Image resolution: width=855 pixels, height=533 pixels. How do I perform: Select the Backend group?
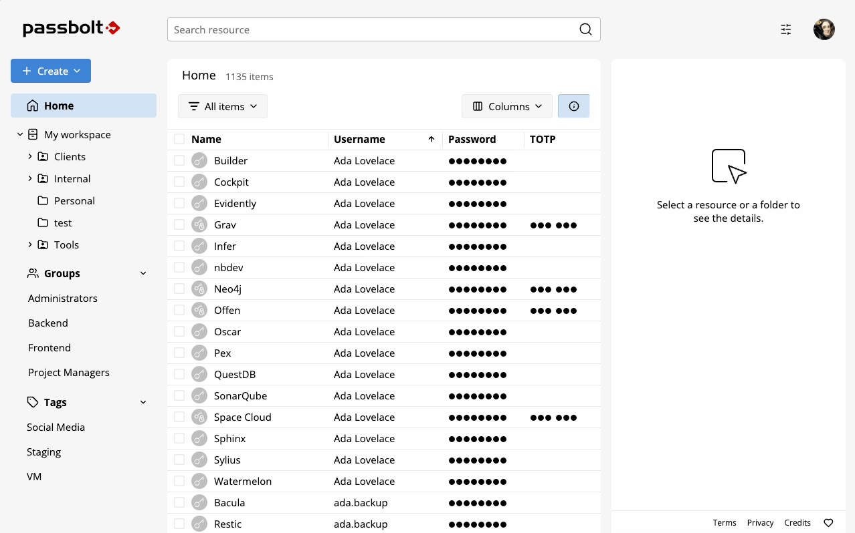point(48,323)
